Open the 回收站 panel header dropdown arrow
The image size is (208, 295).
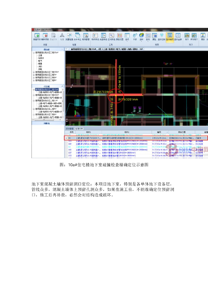[x=62, y=123]
